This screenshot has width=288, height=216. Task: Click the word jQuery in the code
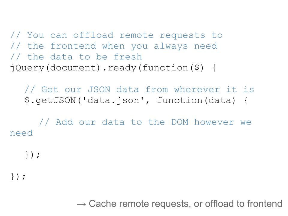pos(27,68)
